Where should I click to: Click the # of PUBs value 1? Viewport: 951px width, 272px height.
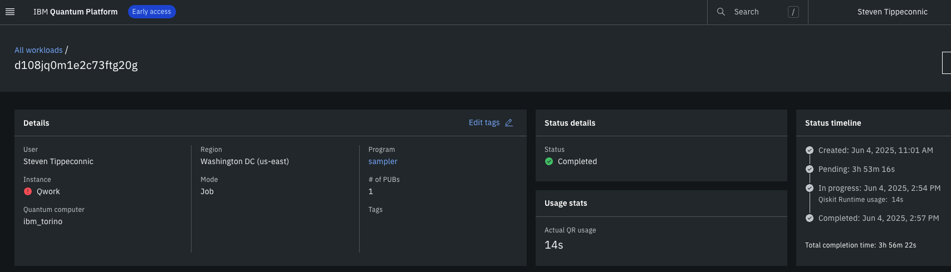point(371,191)
